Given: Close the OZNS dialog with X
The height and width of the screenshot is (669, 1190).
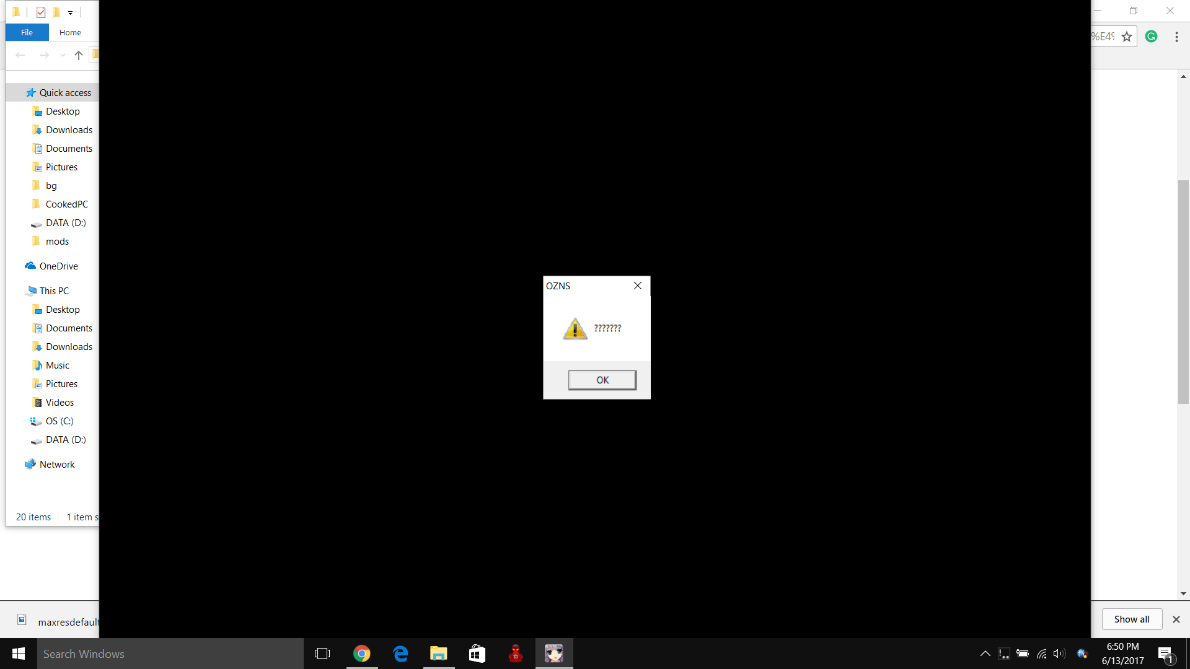Looking at the screenshot, I should pos(637,286).
